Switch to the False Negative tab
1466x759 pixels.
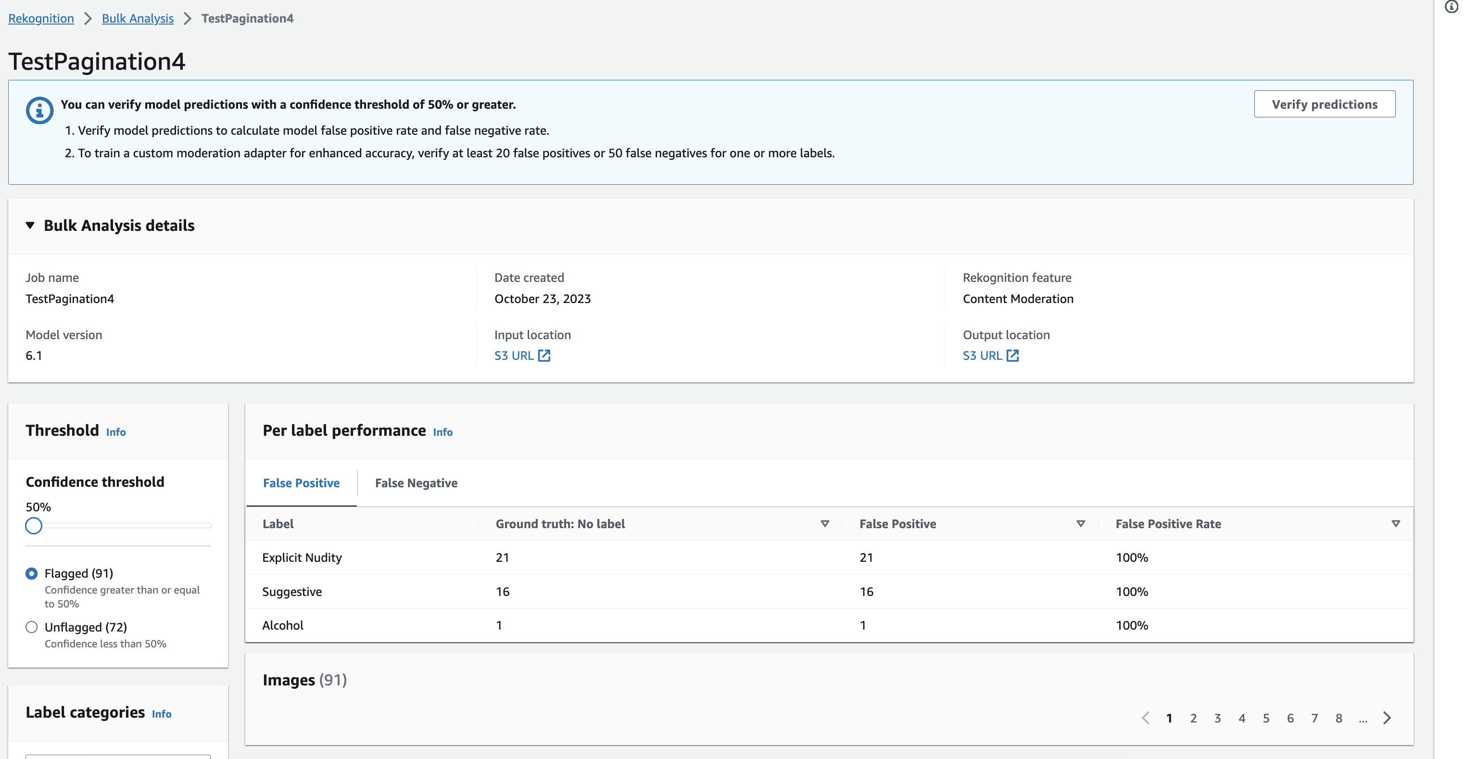(x=416, y=483)
